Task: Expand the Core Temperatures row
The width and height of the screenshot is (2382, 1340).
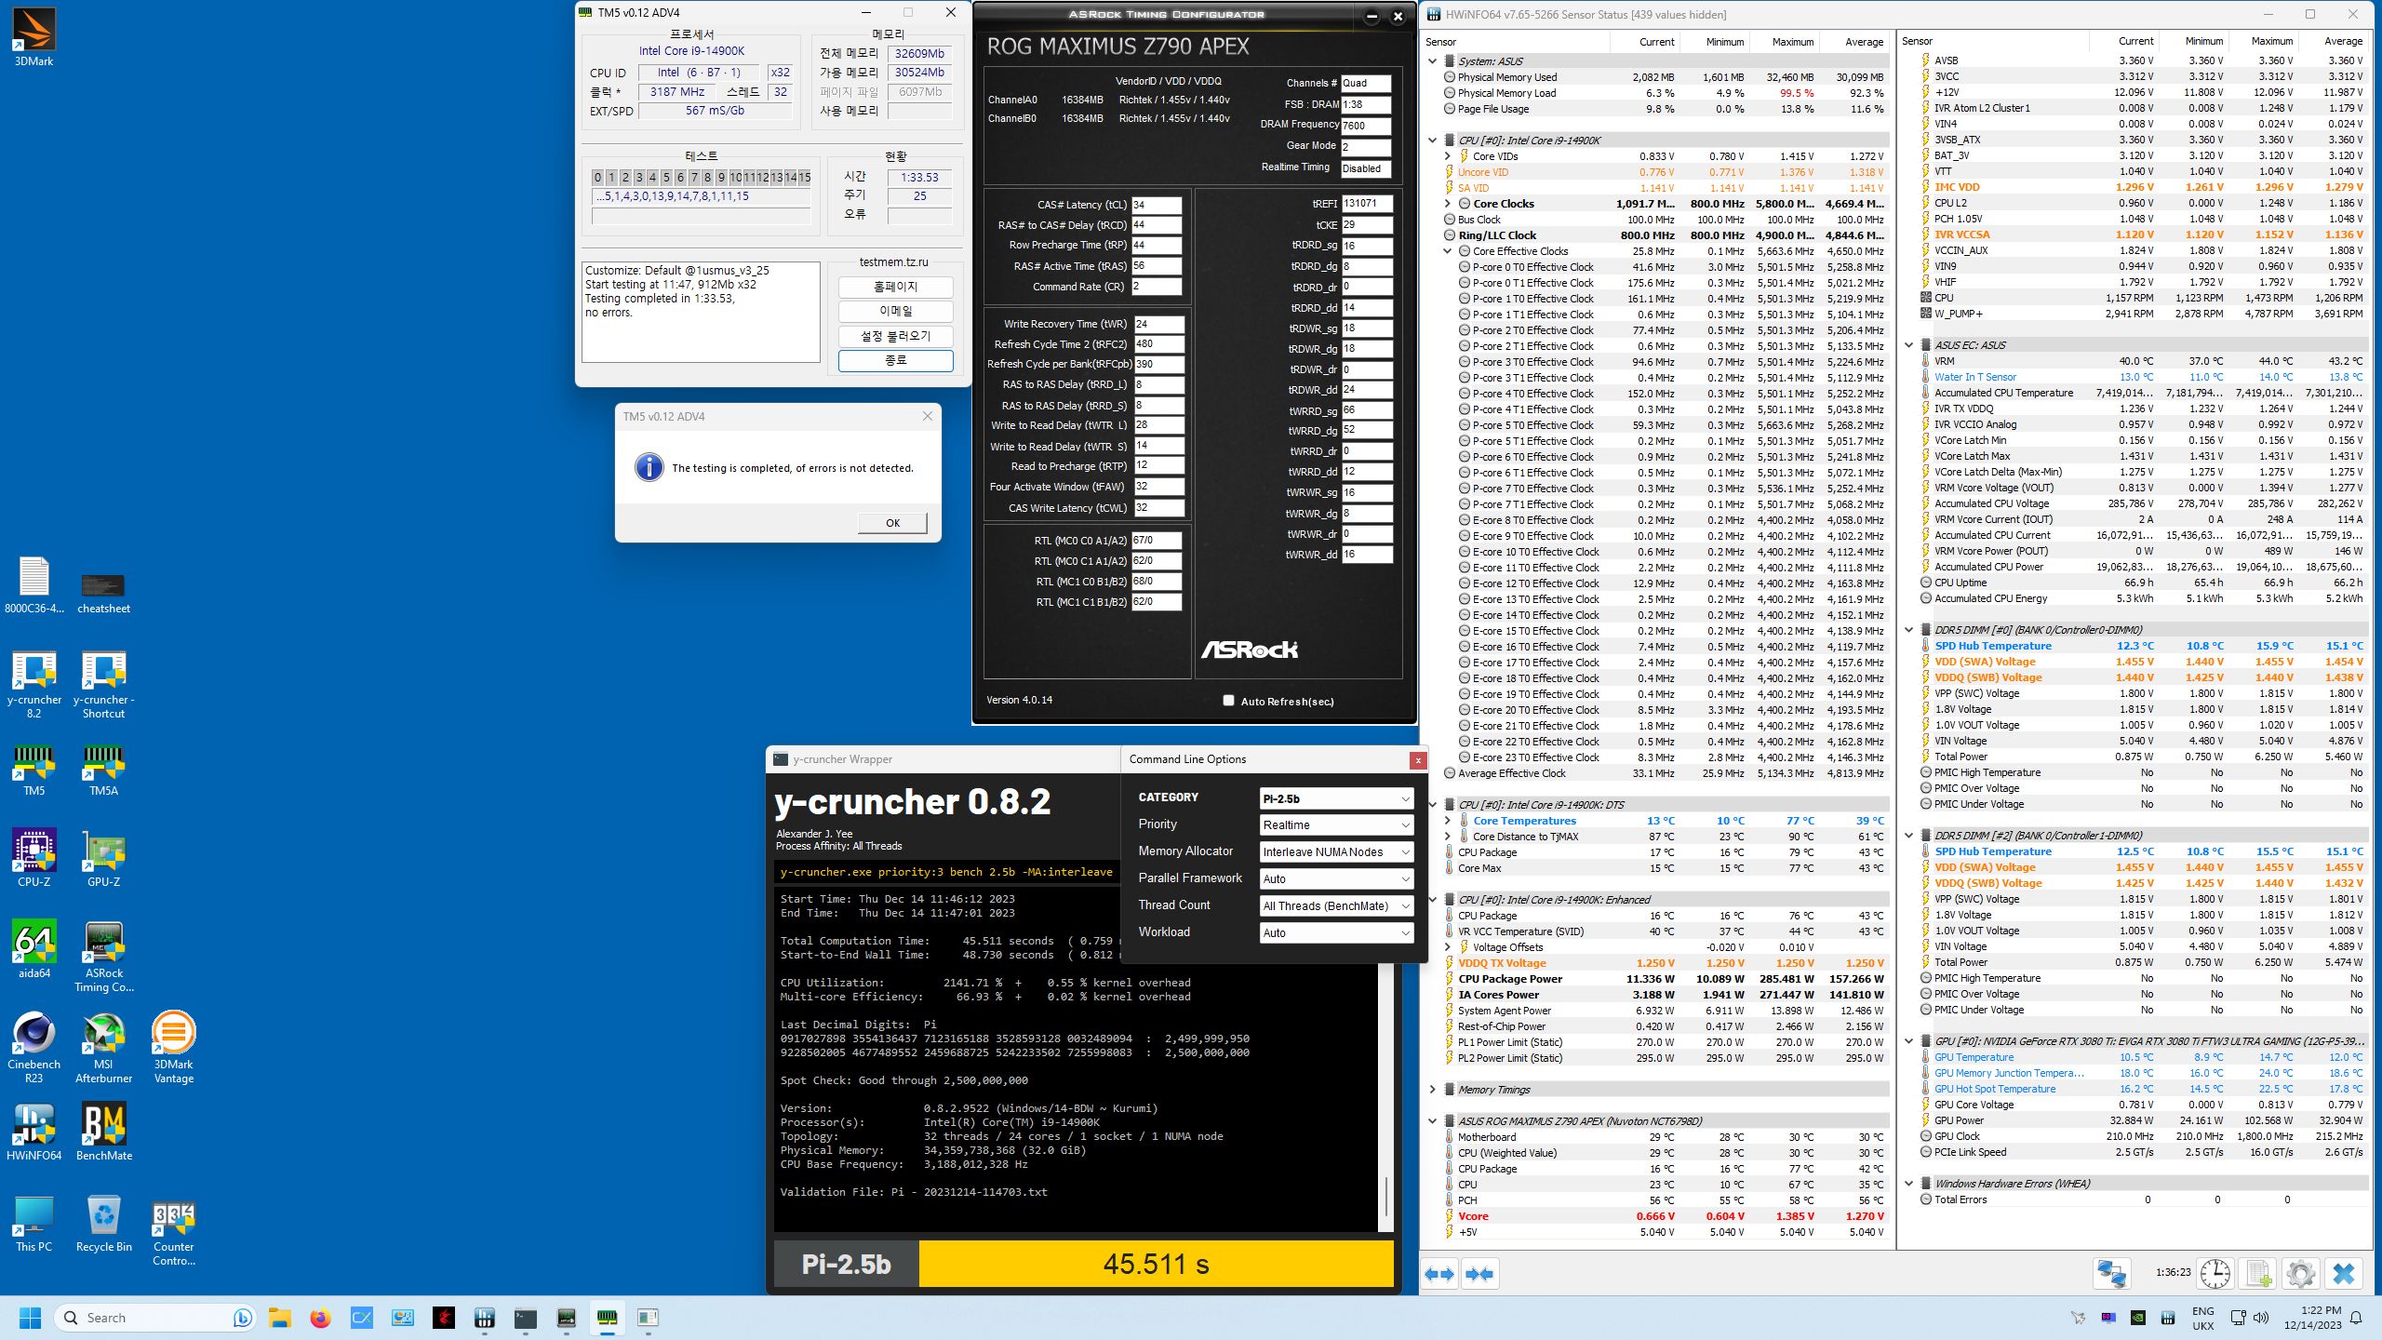Action: click(x=1448, y=821)
